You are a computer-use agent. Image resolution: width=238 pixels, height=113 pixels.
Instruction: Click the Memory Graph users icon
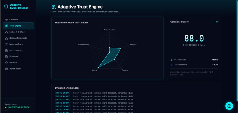click(6, 44)
